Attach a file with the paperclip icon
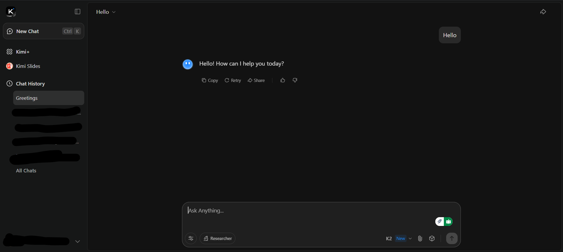This screenshot has width=563, height=252. 420,239
